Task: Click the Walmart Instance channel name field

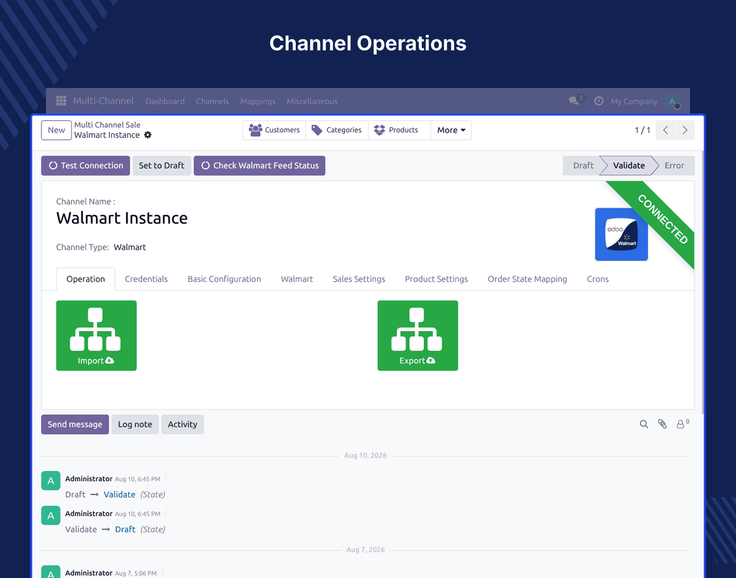Action: (x=122, y=218)
